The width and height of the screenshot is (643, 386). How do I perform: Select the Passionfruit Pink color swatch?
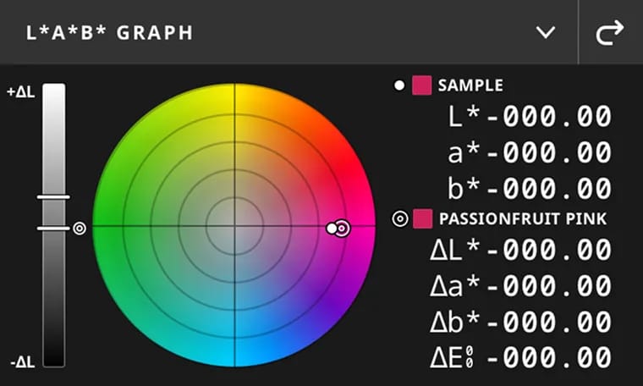[x=422, y=219]
